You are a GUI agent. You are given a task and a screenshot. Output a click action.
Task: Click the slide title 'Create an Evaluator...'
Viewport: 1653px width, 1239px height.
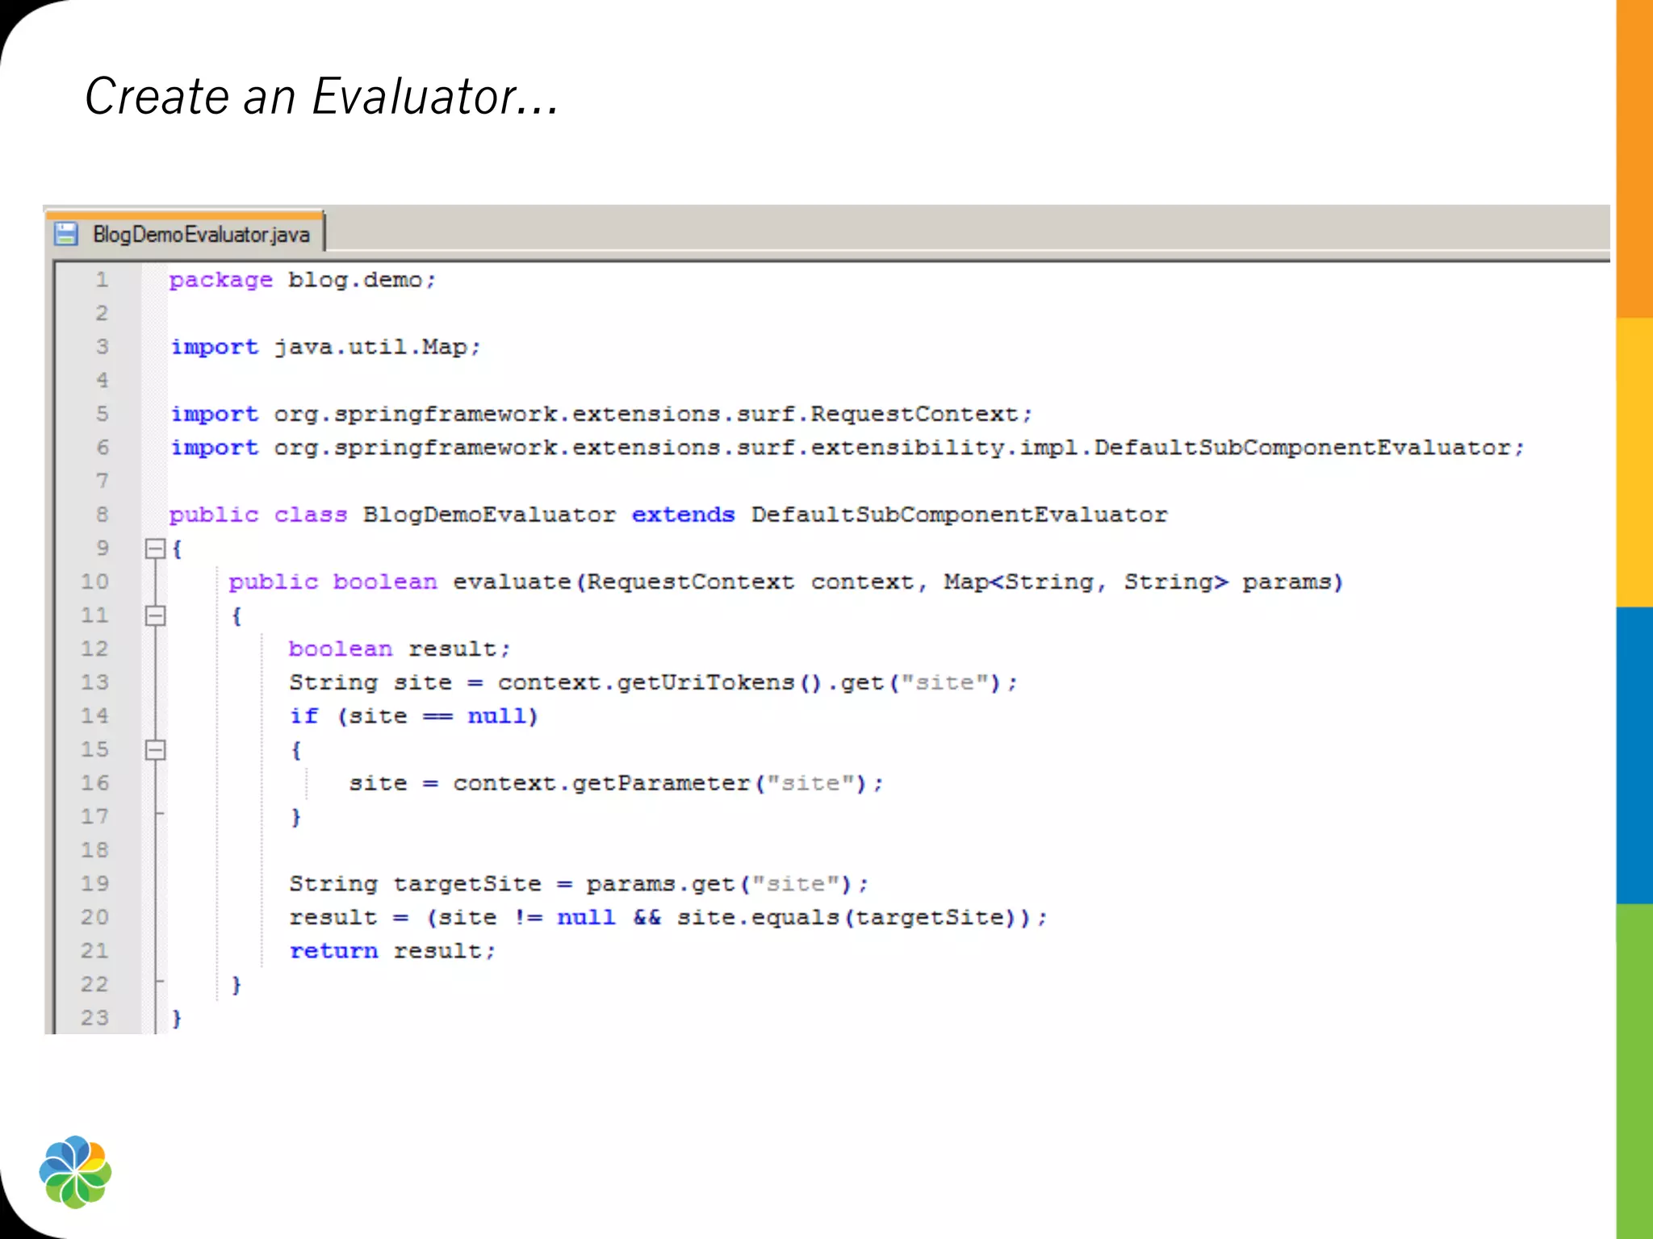coord(321,97)
